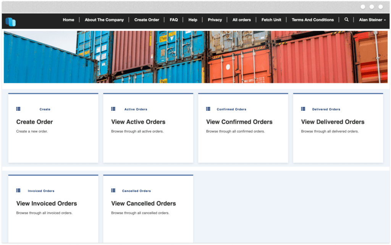391x245 pixels.
Task: Navigate to the Home menu item
Action: coord(68,19)
